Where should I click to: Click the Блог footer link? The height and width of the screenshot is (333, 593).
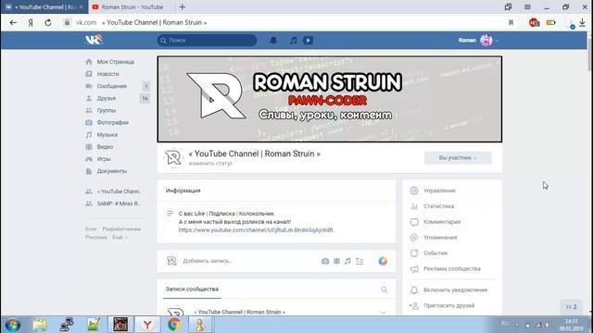91,228
